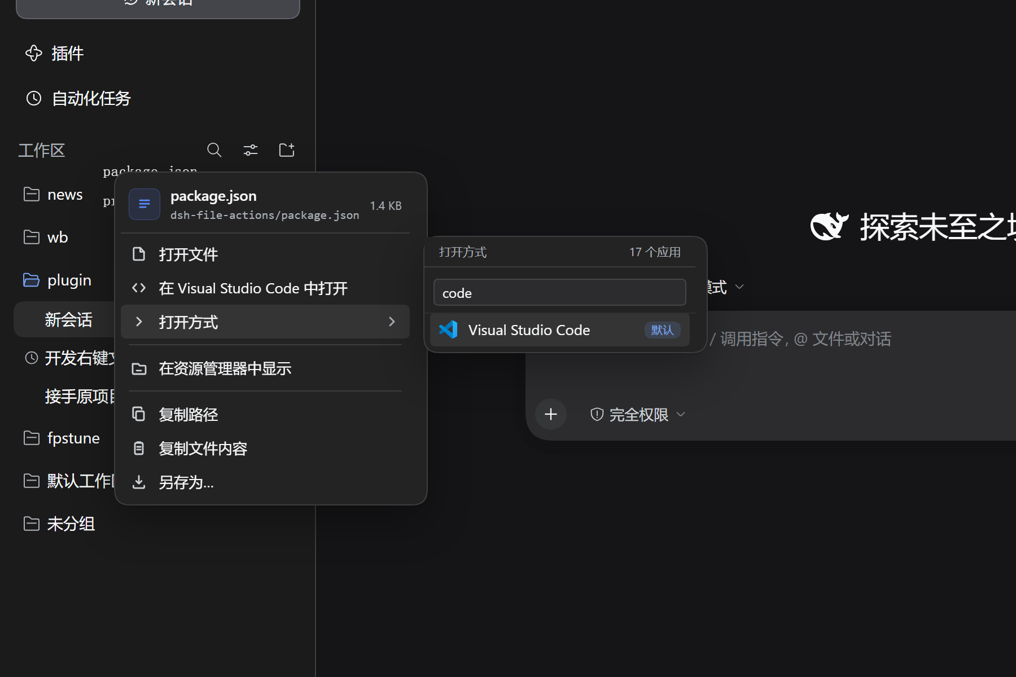The height and width of the screenshot is (677, 1016).
Task: Click the 1.4 KB file size text
Action: tap(386, 206)
